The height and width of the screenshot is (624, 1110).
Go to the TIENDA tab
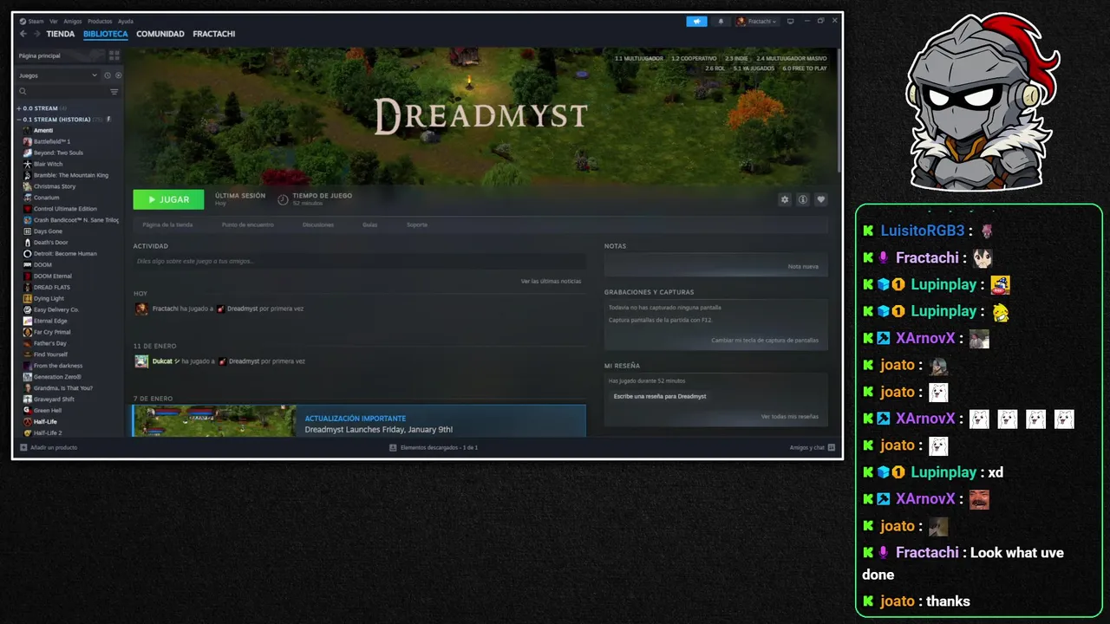(x=61, y=34)
